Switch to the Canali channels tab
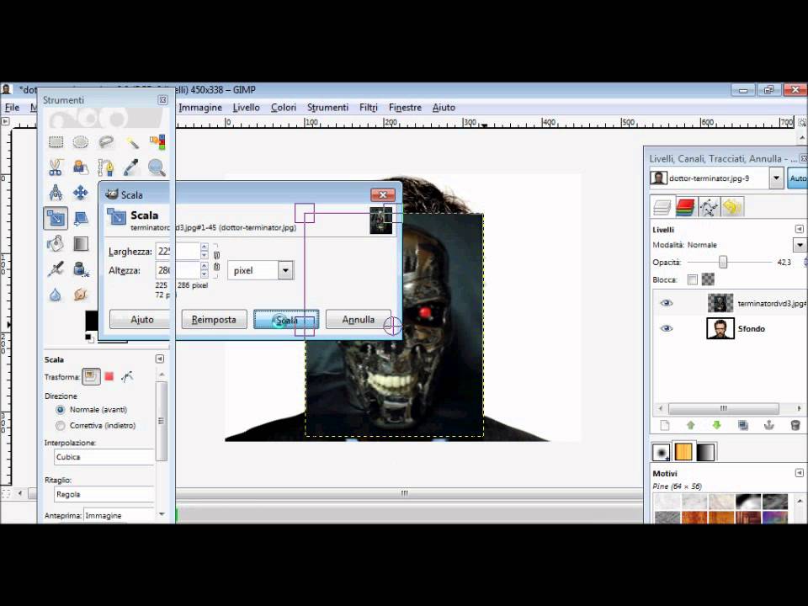The image size is (808, 606). [x=685, y=207]
